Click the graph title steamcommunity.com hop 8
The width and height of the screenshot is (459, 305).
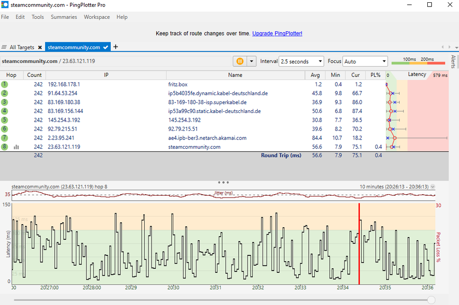[59, 187]
